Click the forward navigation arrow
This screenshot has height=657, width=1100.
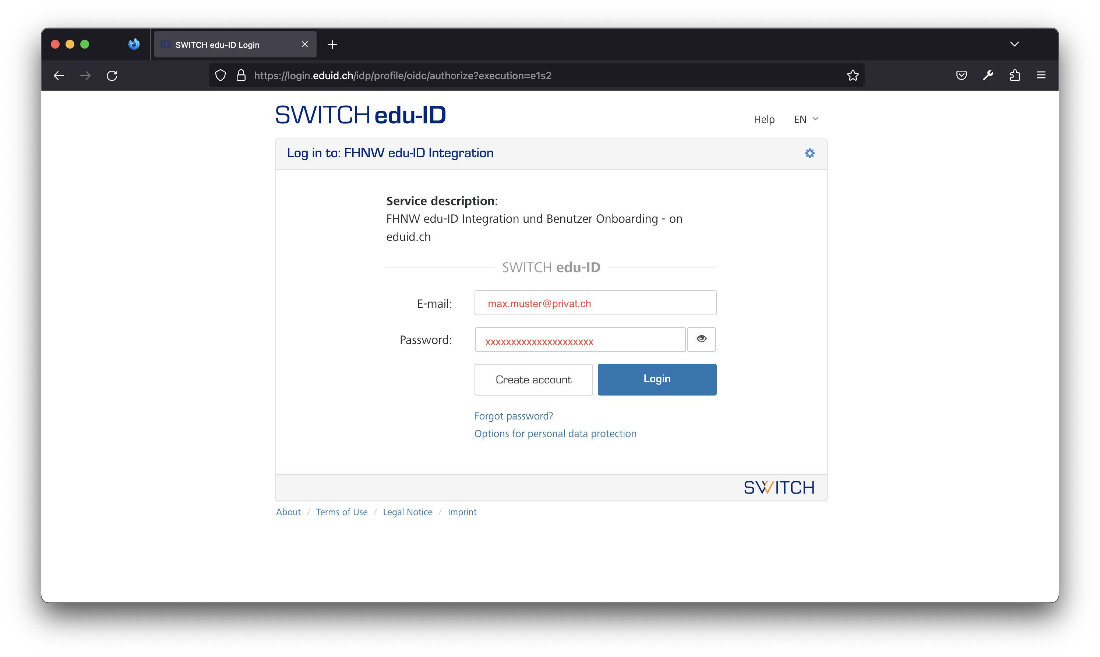click(x=85, y=76)
